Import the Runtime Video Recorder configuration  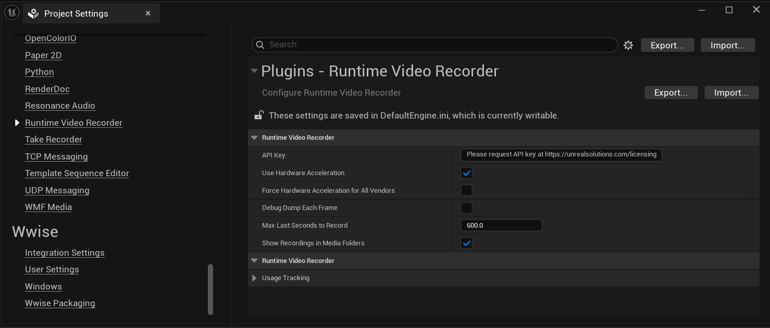tap(731, 93)
